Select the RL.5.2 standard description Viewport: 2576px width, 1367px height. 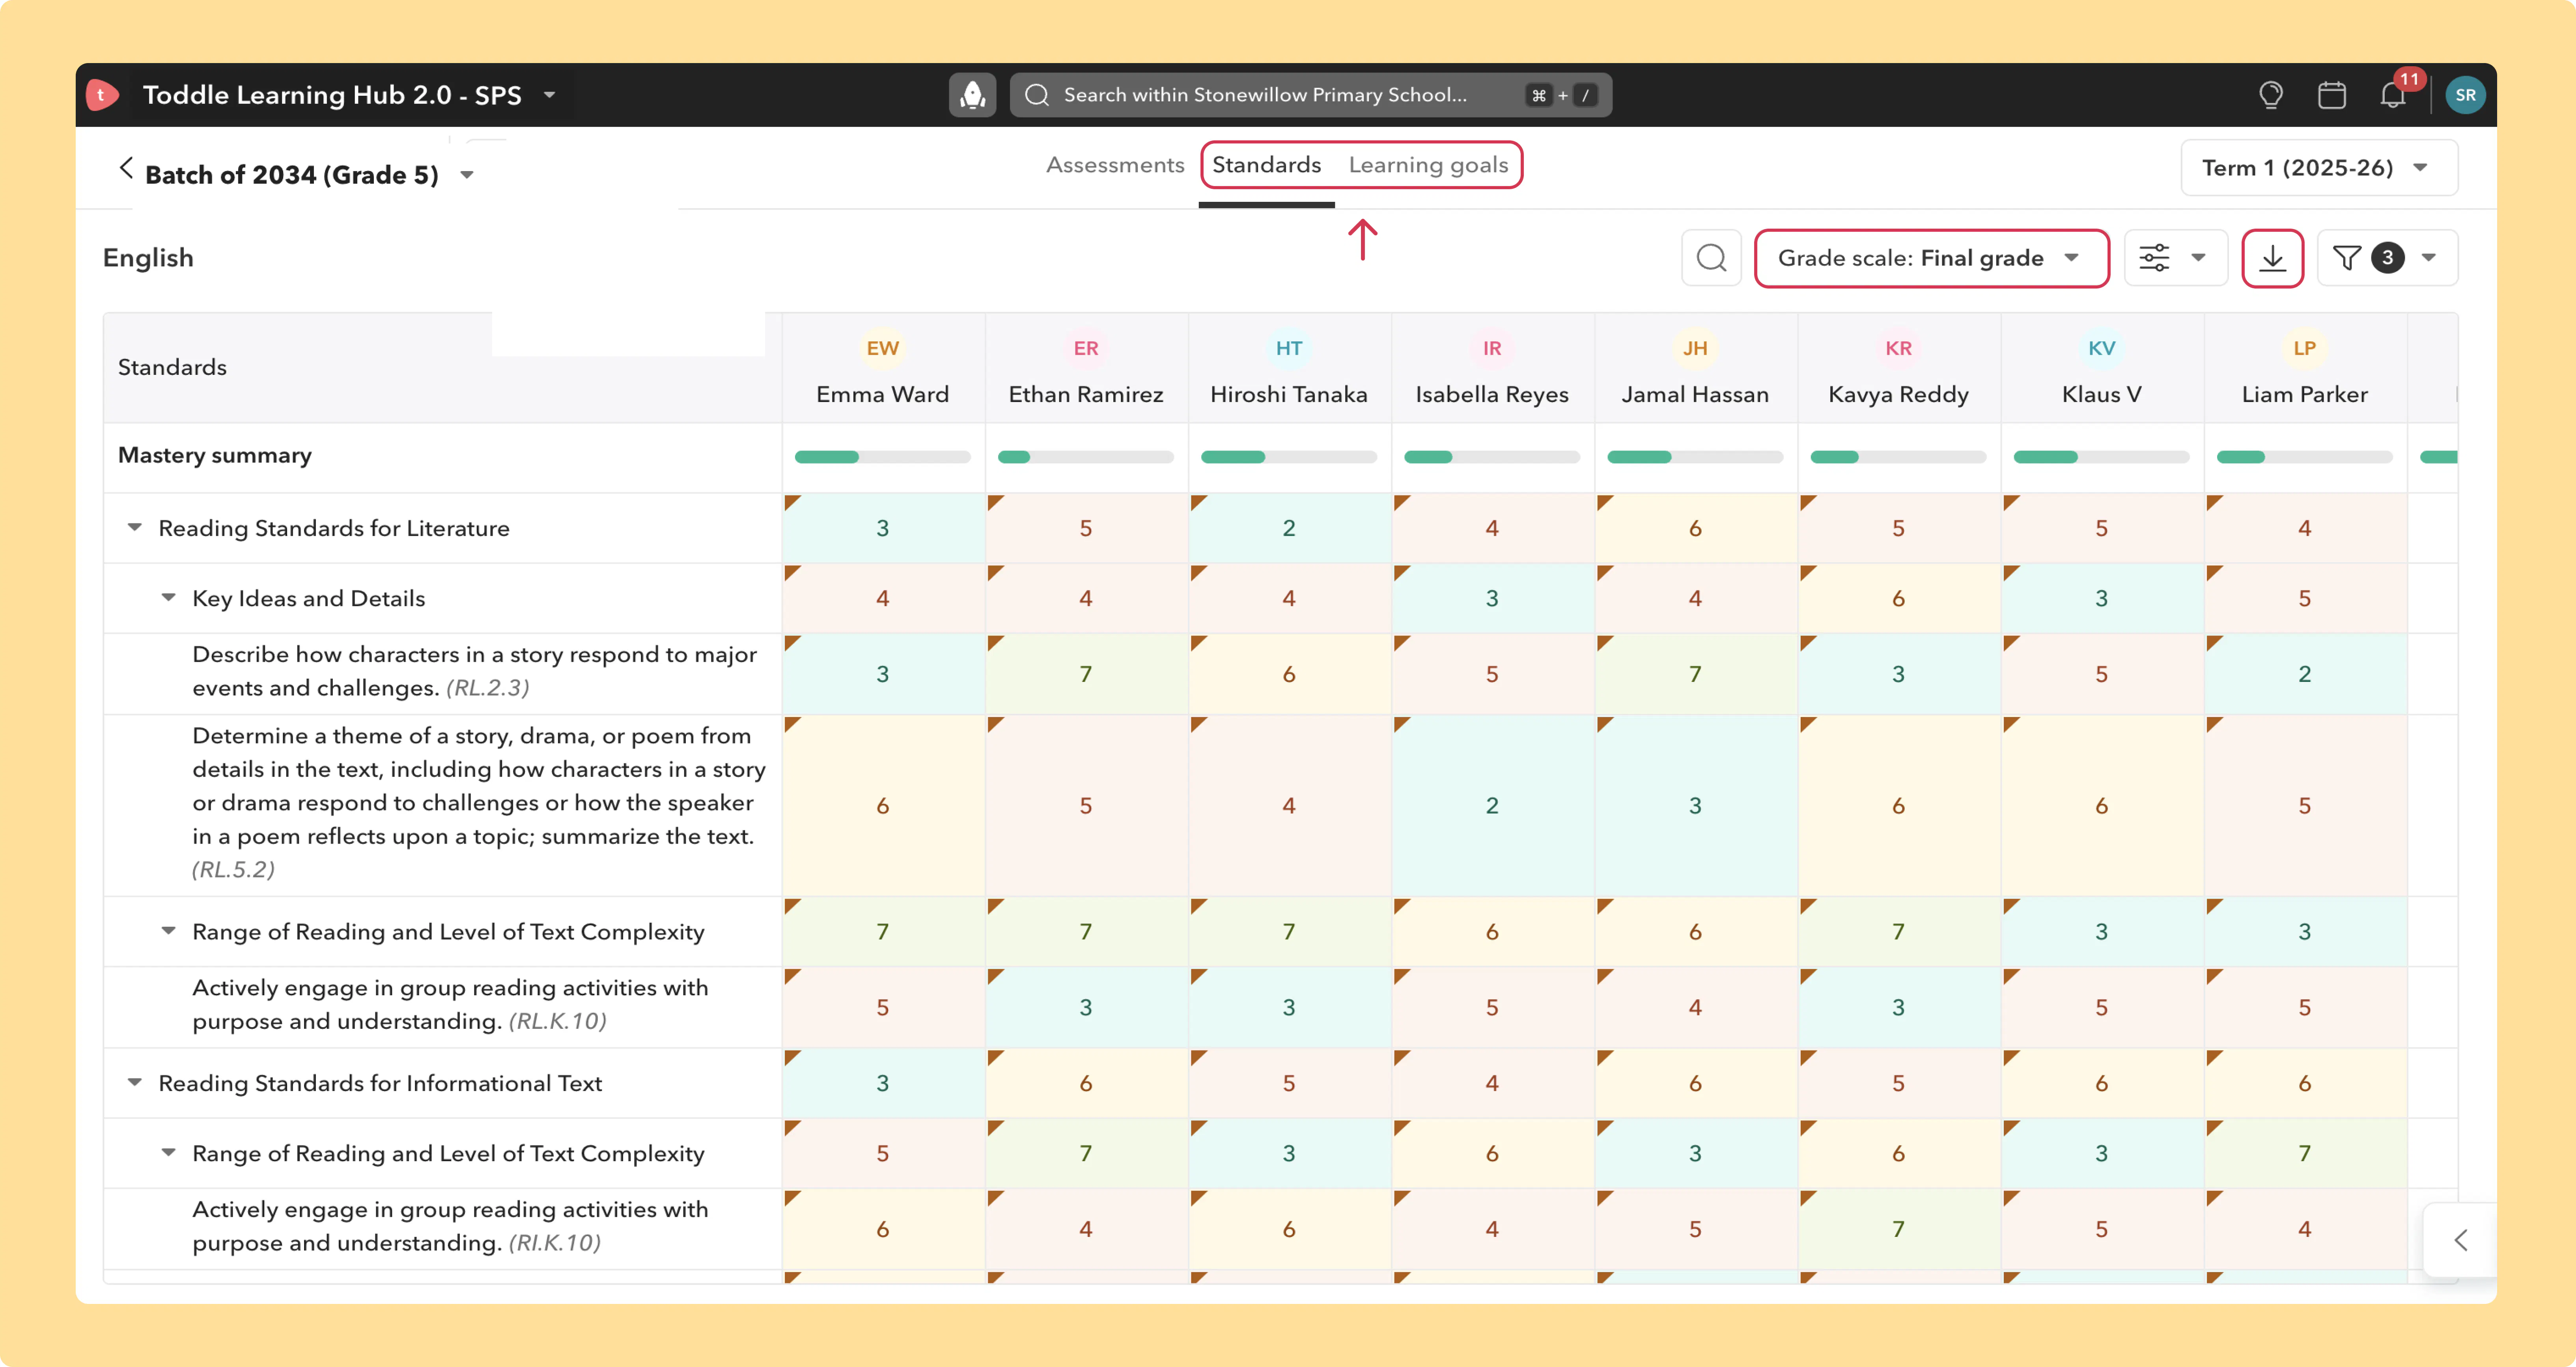pos(479,803)
